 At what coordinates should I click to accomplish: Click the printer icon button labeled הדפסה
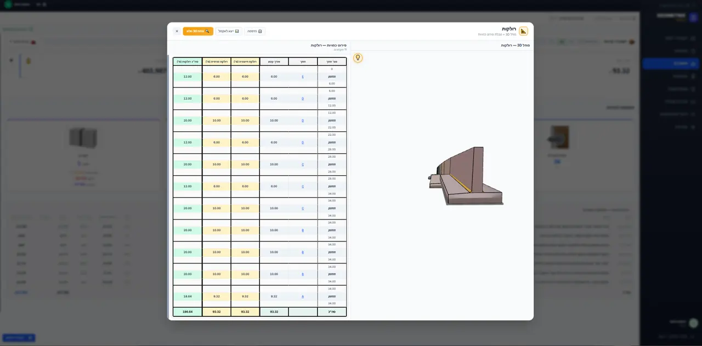(x=254, y=31)
